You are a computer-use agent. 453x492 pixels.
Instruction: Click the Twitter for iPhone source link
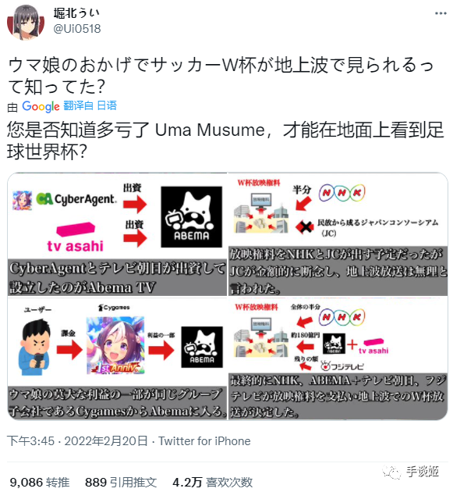[x=204, y=441]
